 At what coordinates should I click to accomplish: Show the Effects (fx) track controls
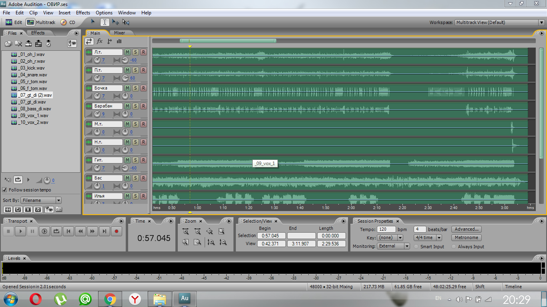(x=100, y=41)
